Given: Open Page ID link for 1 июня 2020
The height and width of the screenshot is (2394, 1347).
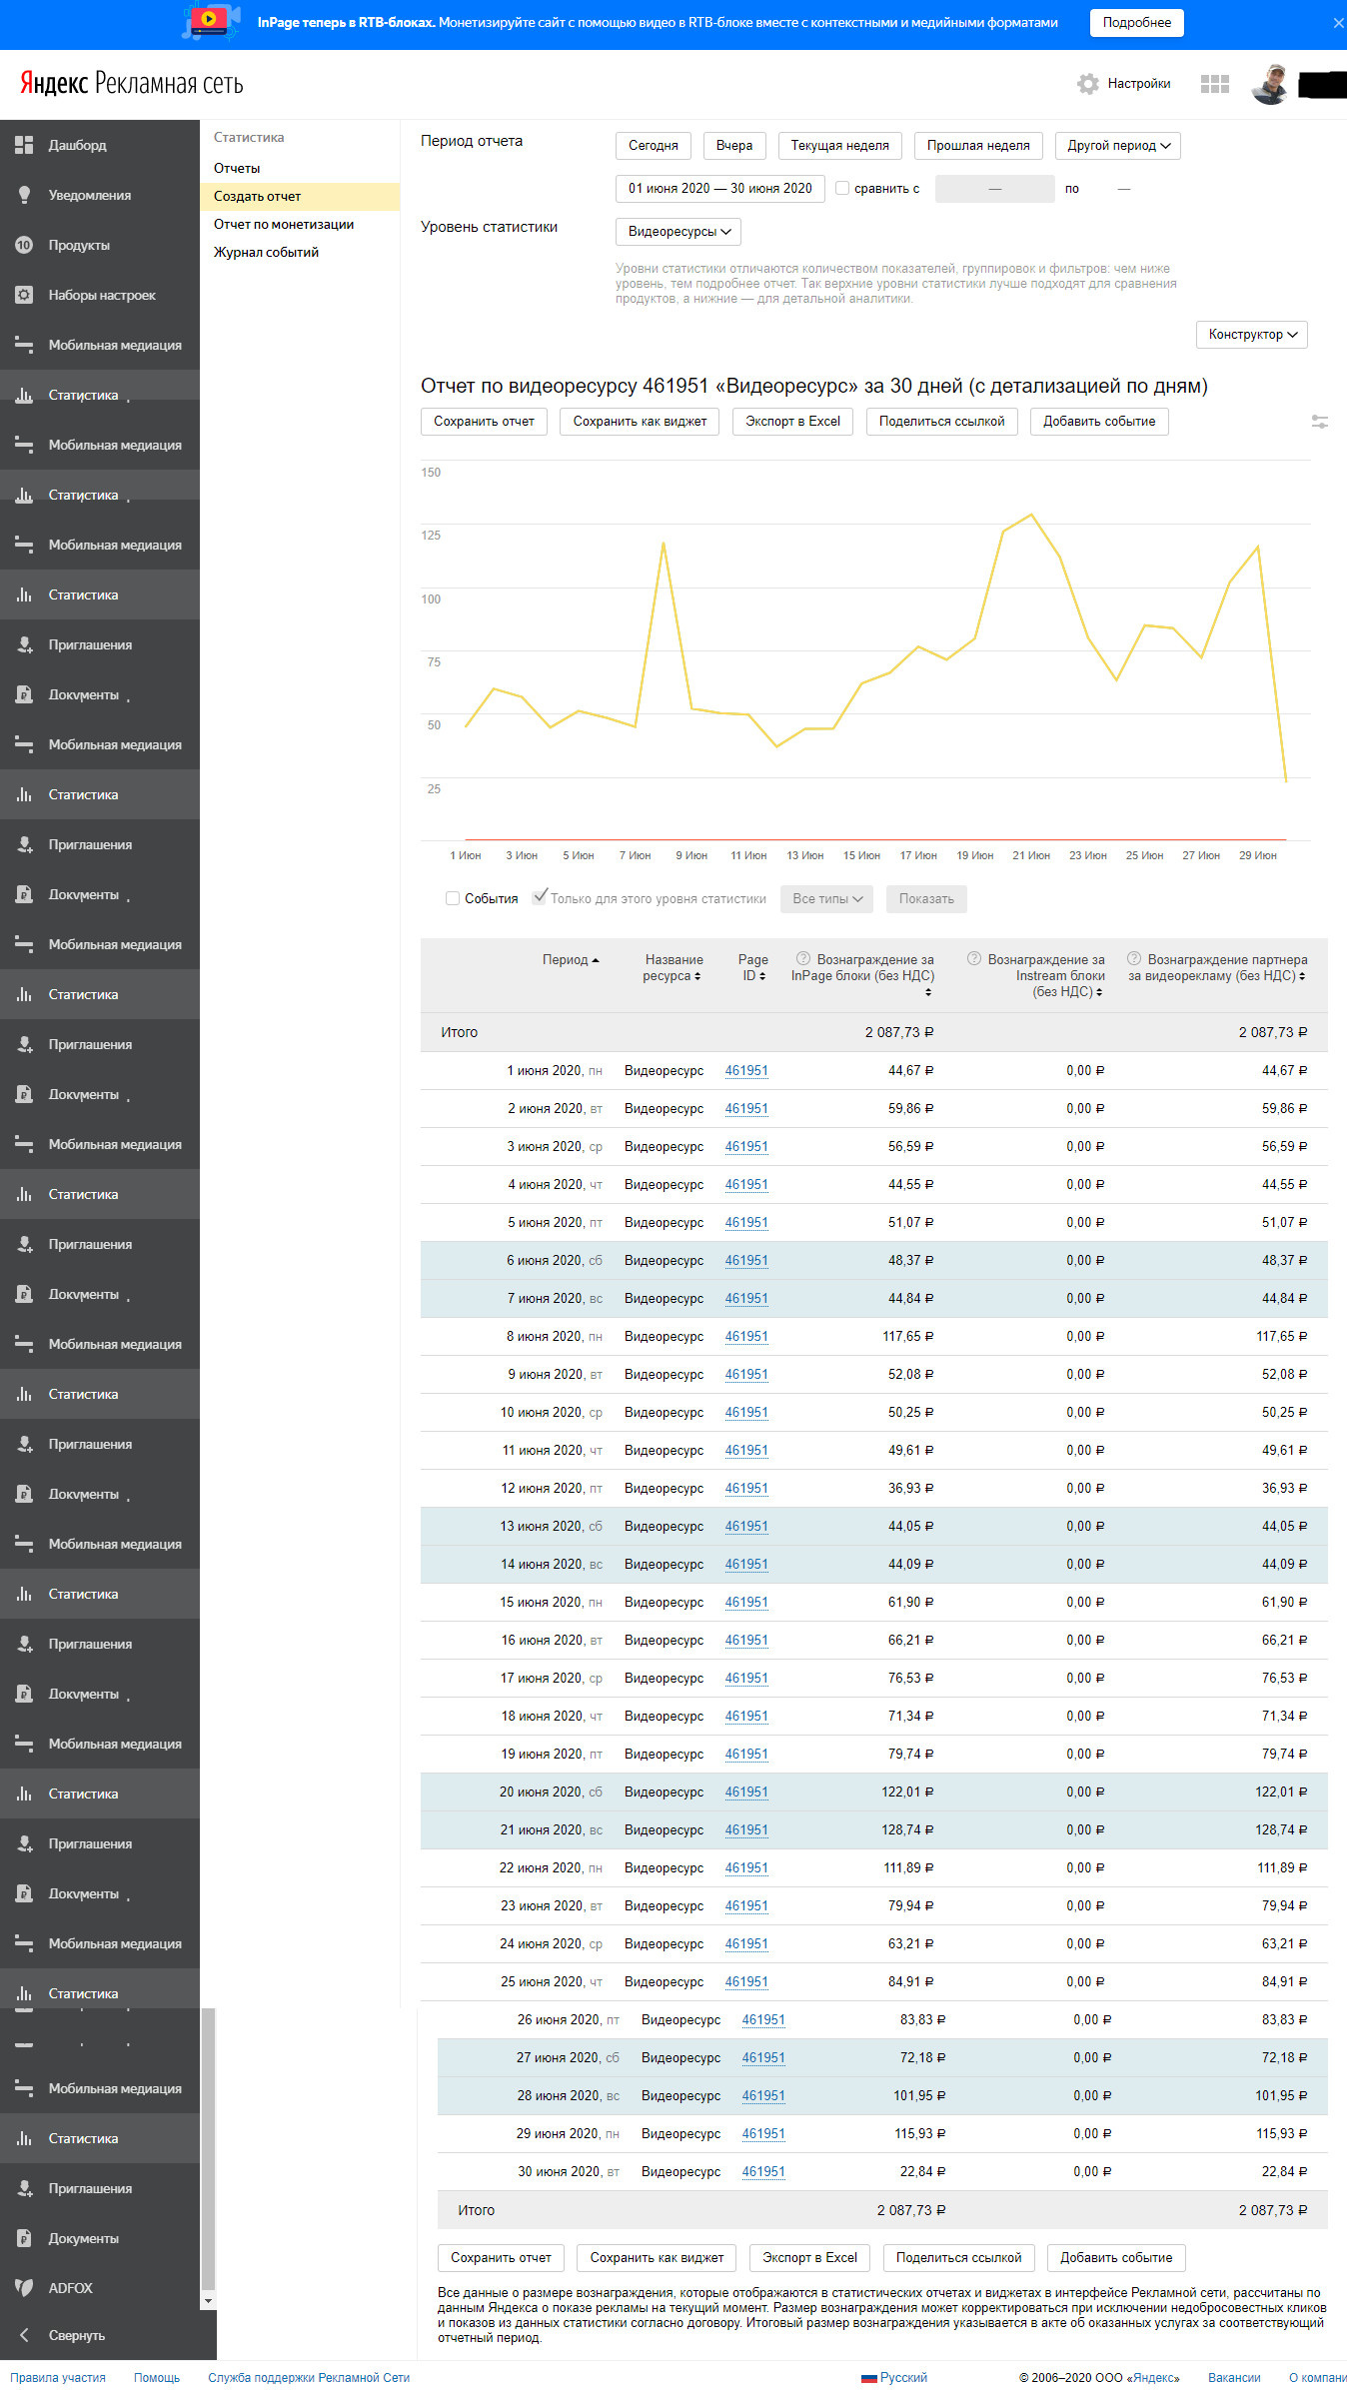Looking at the screenshot, I should pyautogui.click(x=746, y=1071).
